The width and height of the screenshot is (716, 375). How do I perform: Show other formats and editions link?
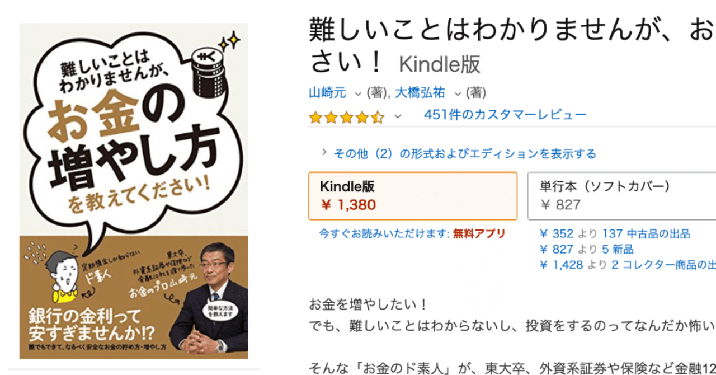pos(465,153)
